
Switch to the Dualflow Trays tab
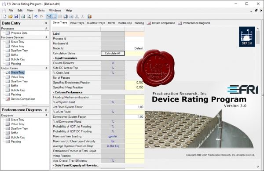(96, 23)
